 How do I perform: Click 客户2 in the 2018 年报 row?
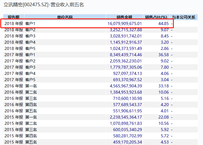[x=30, y=30]
